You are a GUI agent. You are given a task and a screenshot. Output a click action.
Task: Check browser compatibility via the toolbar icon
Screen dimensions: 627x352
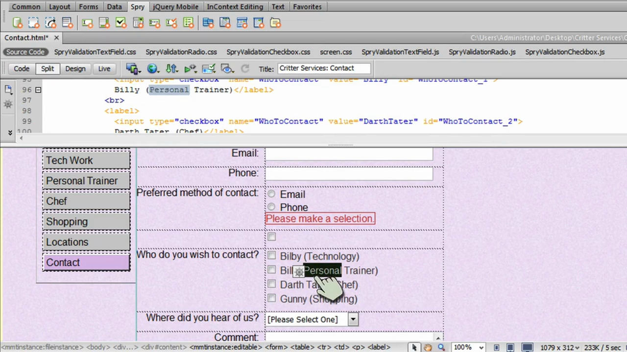[209, 68]
